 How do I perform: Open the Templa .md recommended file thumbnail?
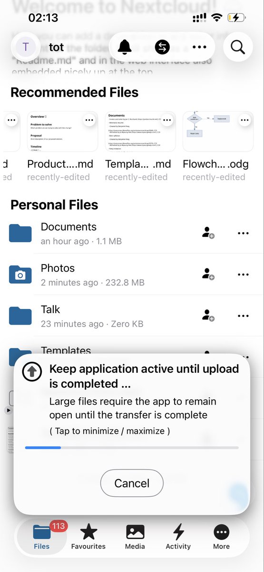coord(140,132)
